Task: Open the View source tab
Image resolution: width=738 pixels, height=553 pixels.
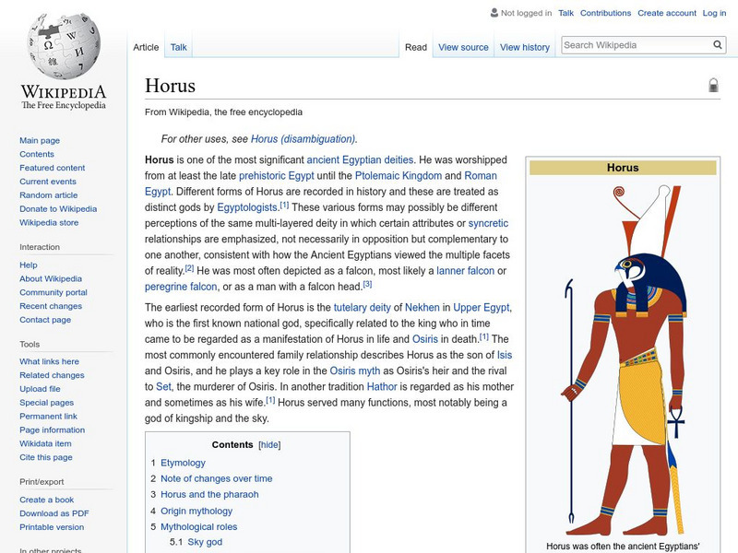Action: point(463,47)
